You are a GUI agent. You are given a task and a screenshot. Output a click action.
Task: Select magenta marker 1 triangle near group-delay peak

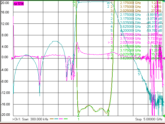[x=78, y=48]
